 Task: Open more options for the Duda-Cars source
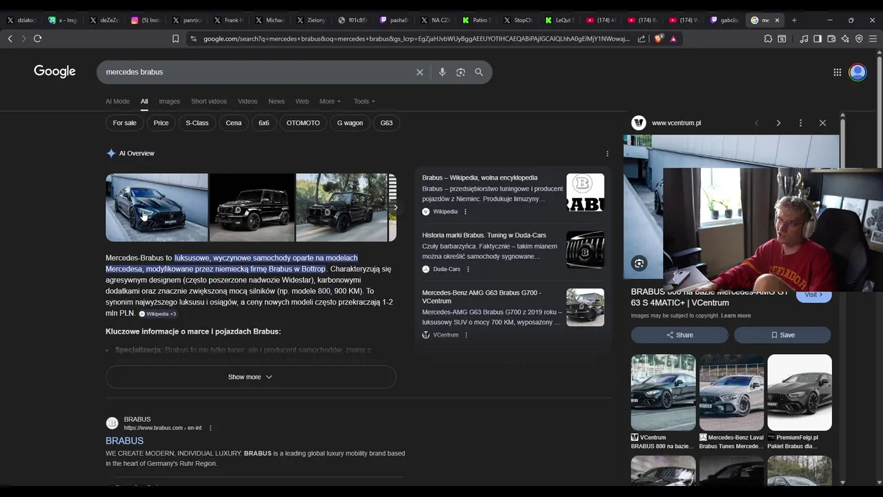point(468,269)
